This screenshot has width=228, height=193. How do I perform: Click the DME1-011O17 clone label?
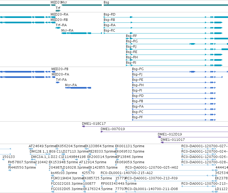[x=173, y=140]
